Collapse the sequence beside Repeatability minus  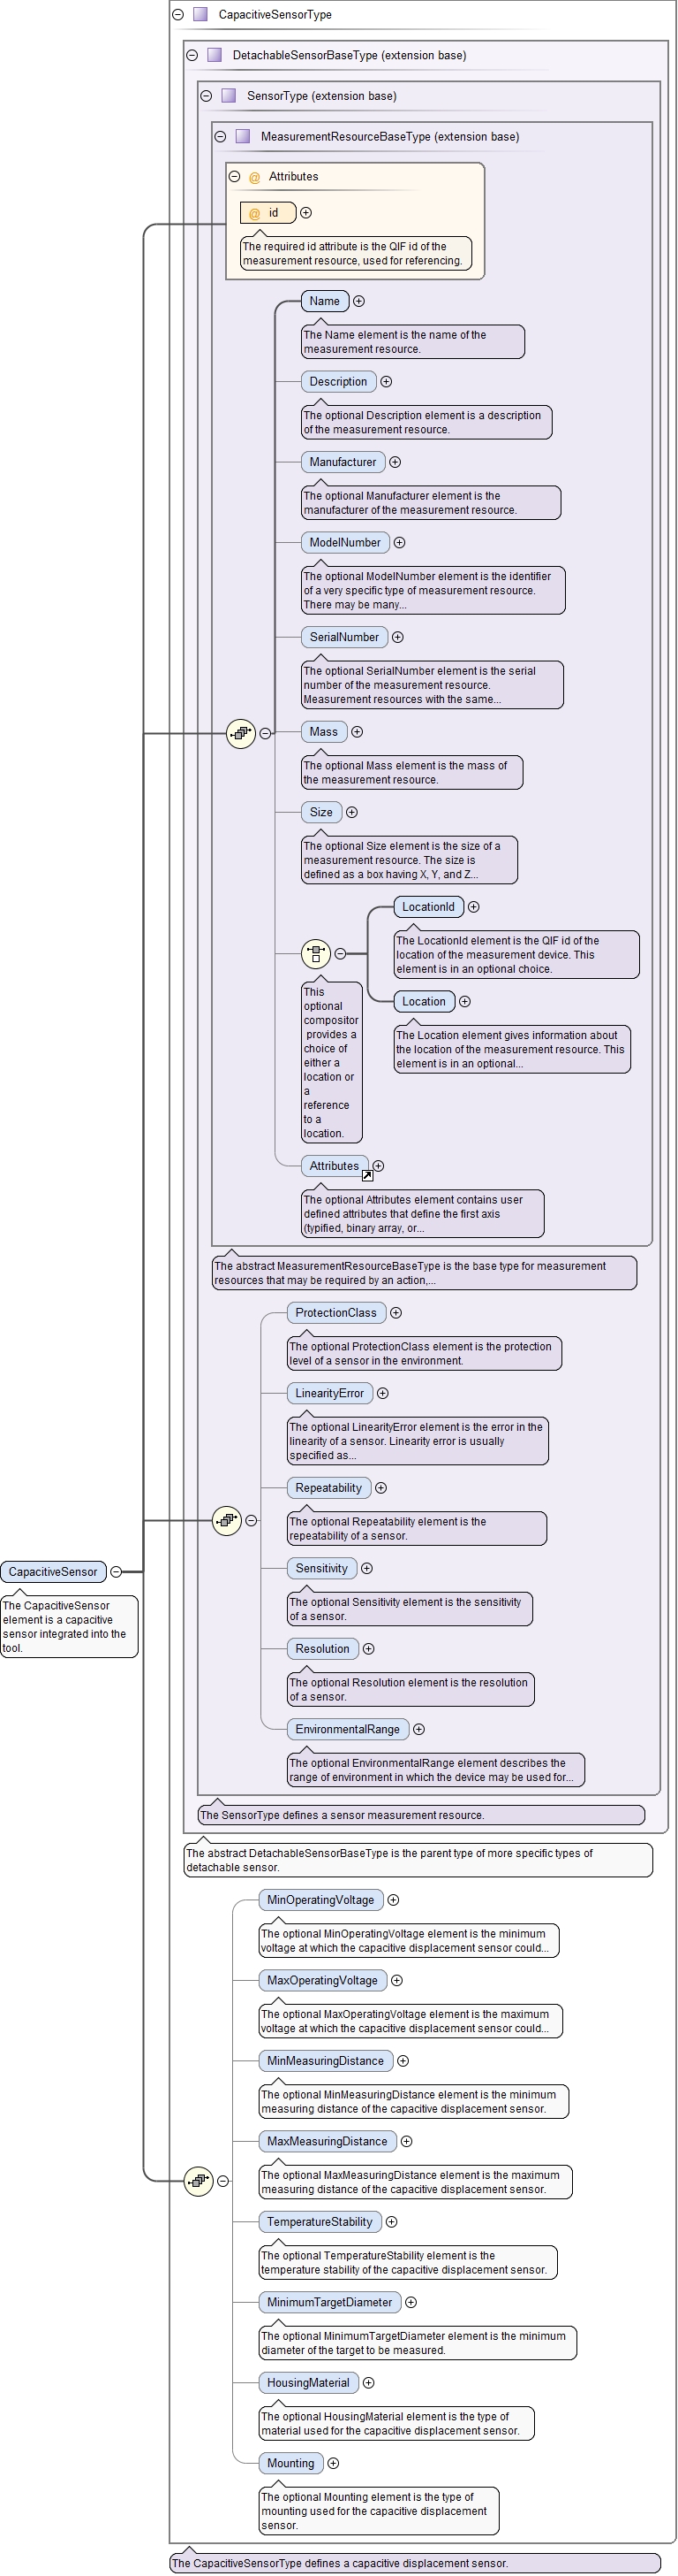pos(251,1521)
